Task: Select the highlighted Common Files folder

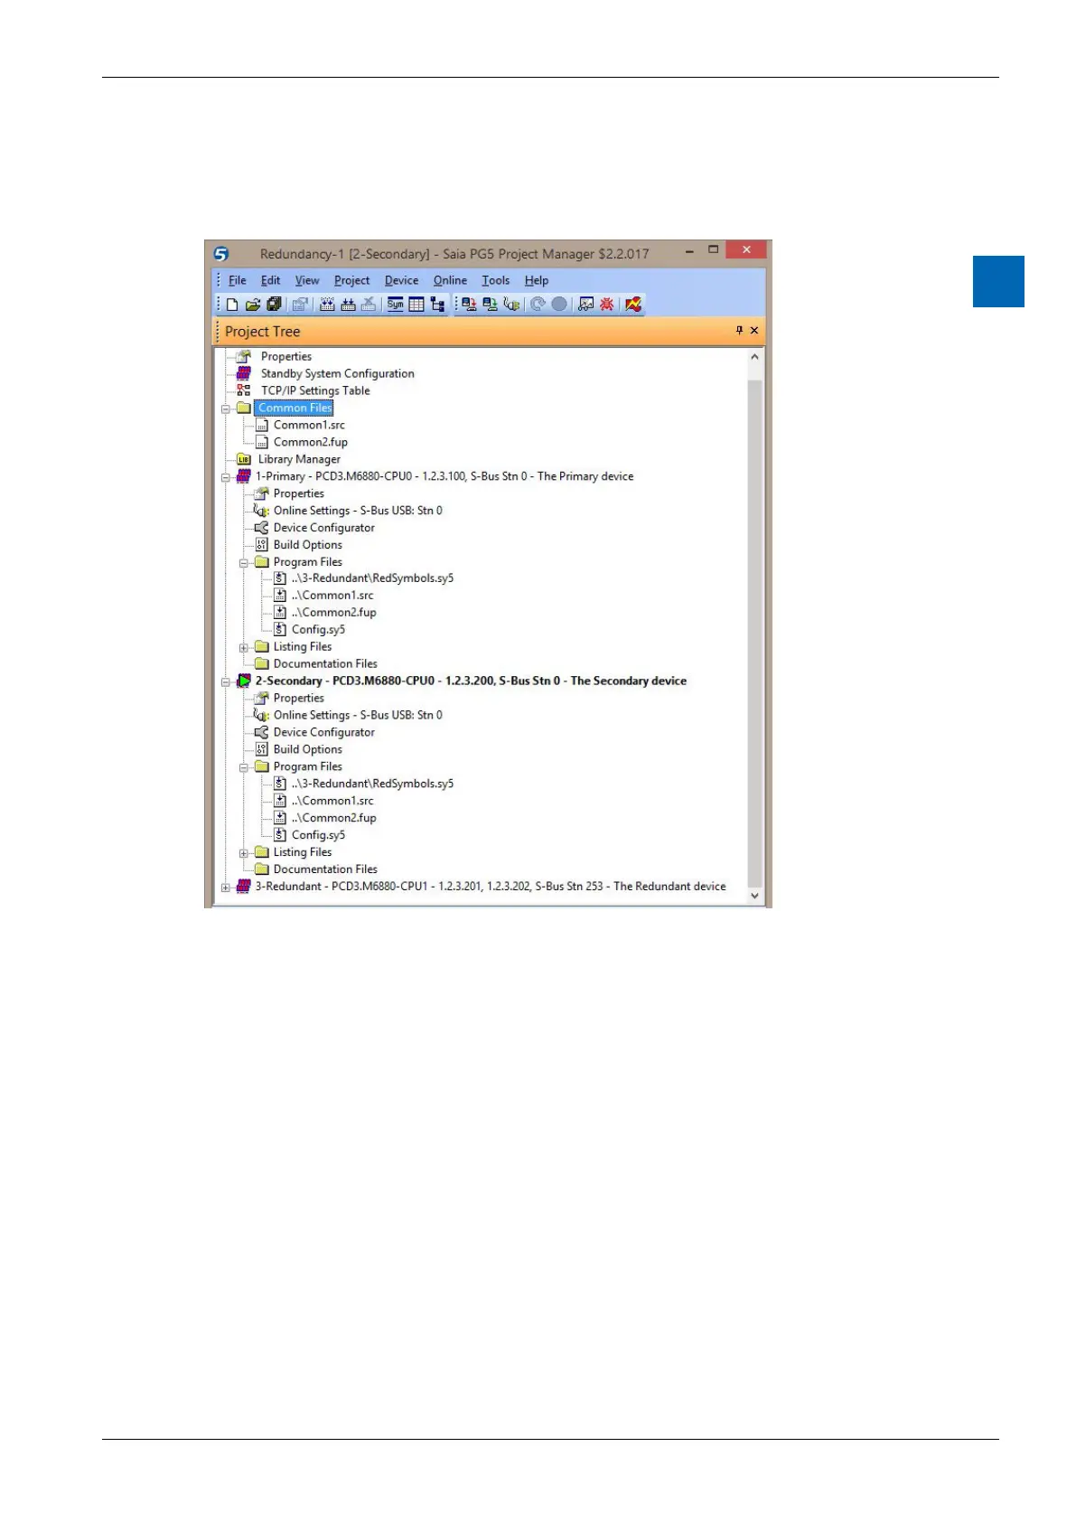Action: pos(295,408)
